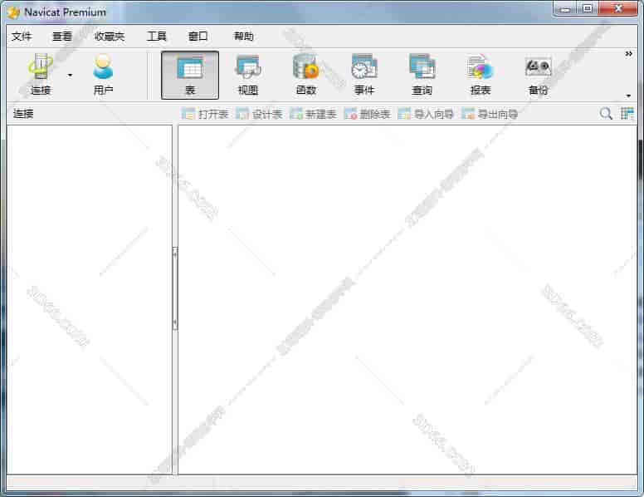Open the 文件 (File) menu

pos(22,37)
